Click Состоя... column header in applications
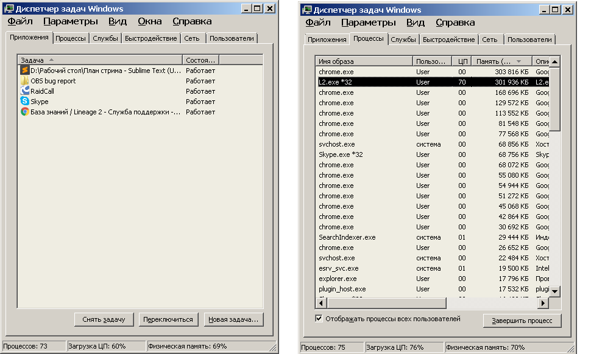 (200, 60)
